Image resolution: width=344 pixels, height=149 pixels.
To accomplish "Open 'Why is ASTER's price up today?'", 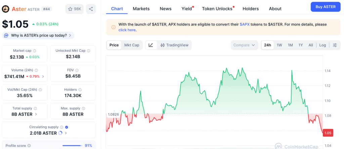I will [x=38, y=35].
